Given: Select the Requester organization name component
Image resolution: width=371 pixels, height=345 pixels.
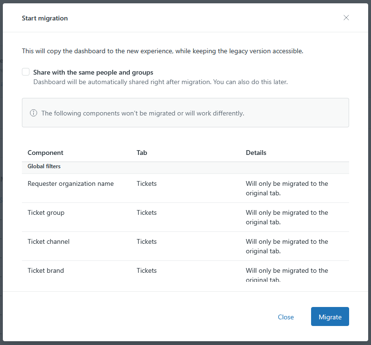Looking at the screenshot, I should [70, 184].
